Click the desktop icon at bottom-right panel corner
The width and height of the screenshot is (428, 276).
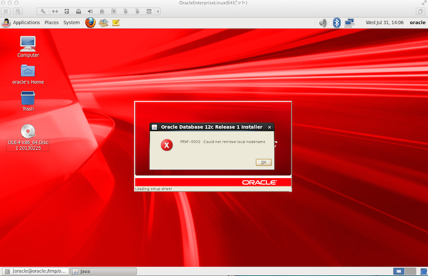pyautogui.click(x=424, y=271)
